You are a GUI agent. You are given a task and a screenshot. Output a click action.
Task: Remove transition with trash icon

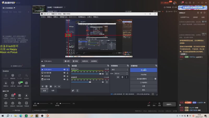122,77
